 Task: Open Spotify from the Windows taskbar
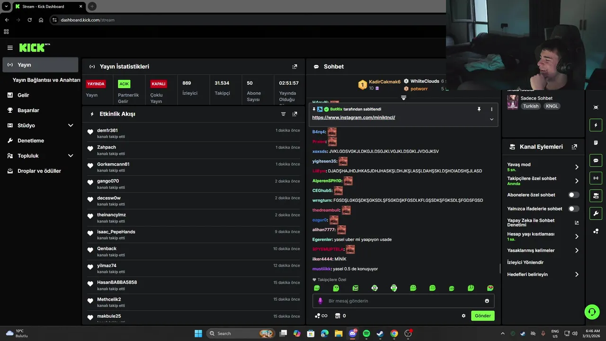tap(366, 333)
